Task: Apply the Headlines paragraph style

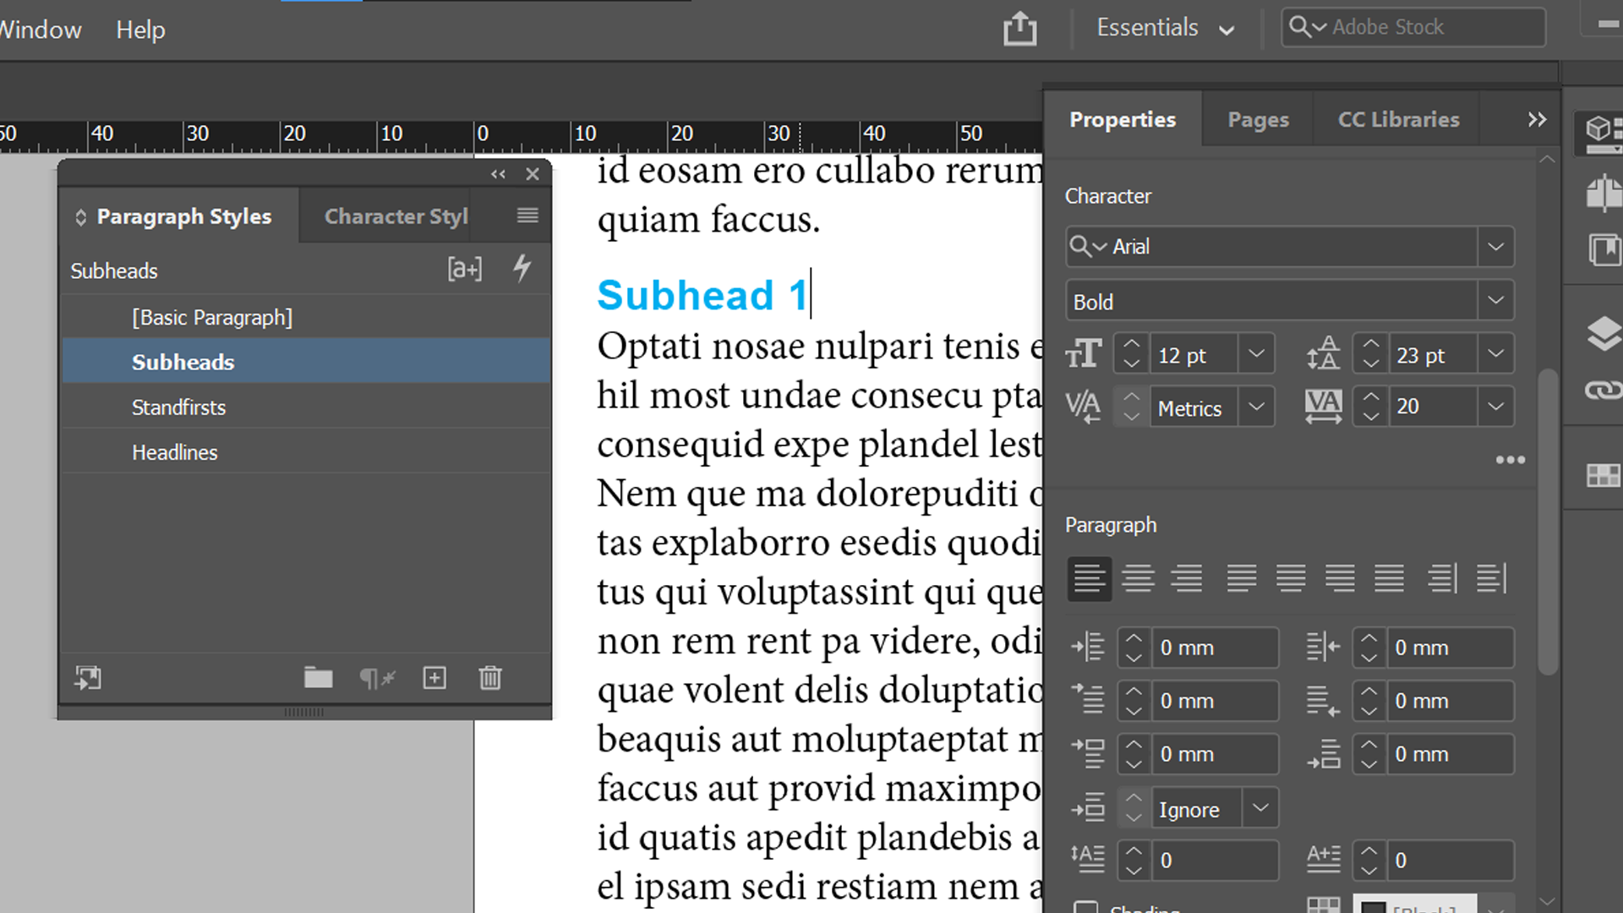Action: [175, 451]
